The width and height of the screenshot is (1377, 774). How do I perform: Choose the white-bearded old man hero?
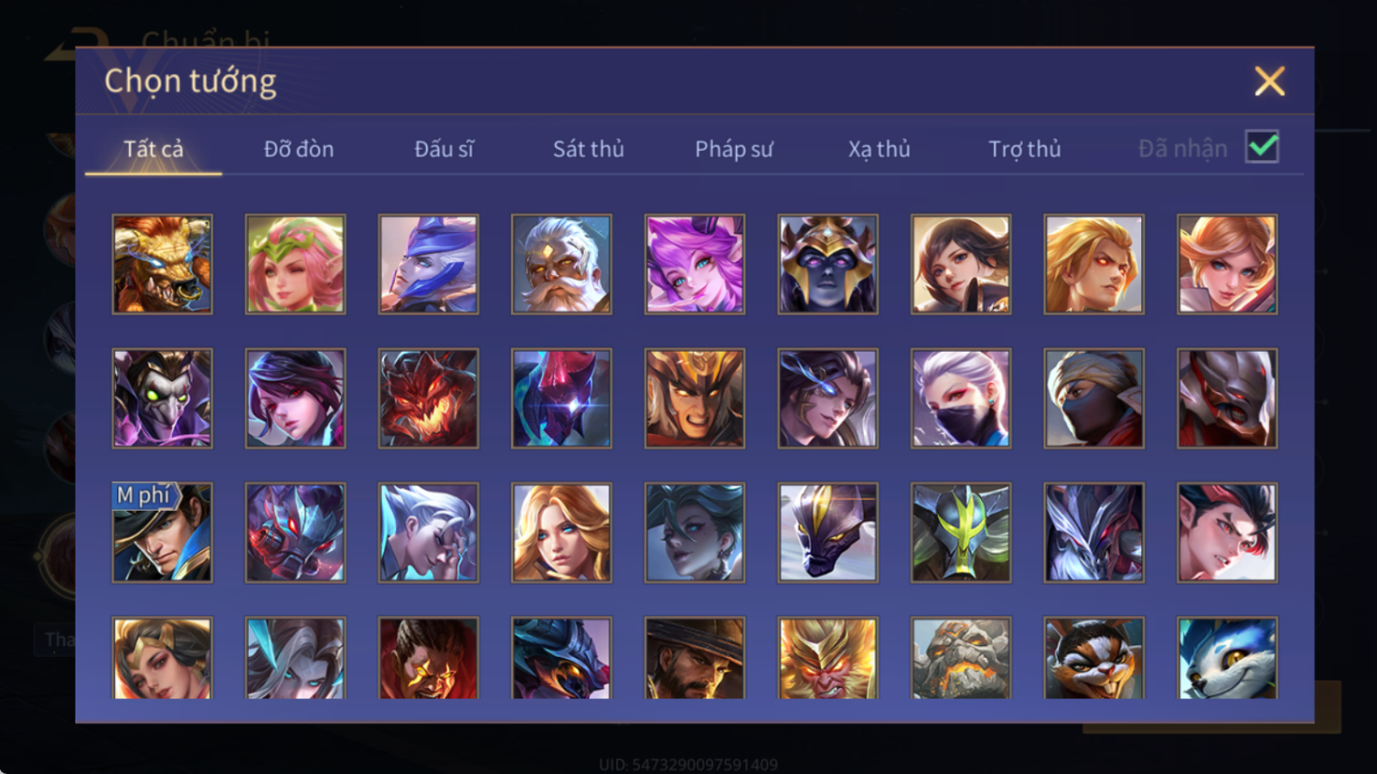tap(561, 264)
